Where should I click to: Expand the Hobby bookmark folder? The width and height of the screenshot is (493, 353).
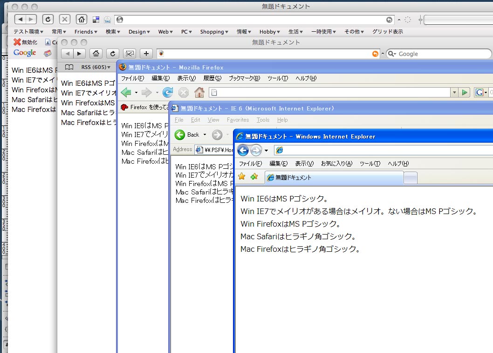pyautogui.click(x=270, y=31)
